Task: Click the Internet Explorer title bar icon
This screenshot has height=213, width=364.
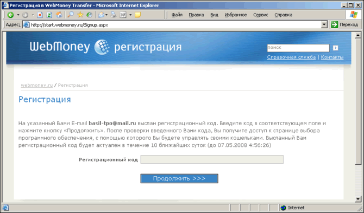Action: click(5, 5)
